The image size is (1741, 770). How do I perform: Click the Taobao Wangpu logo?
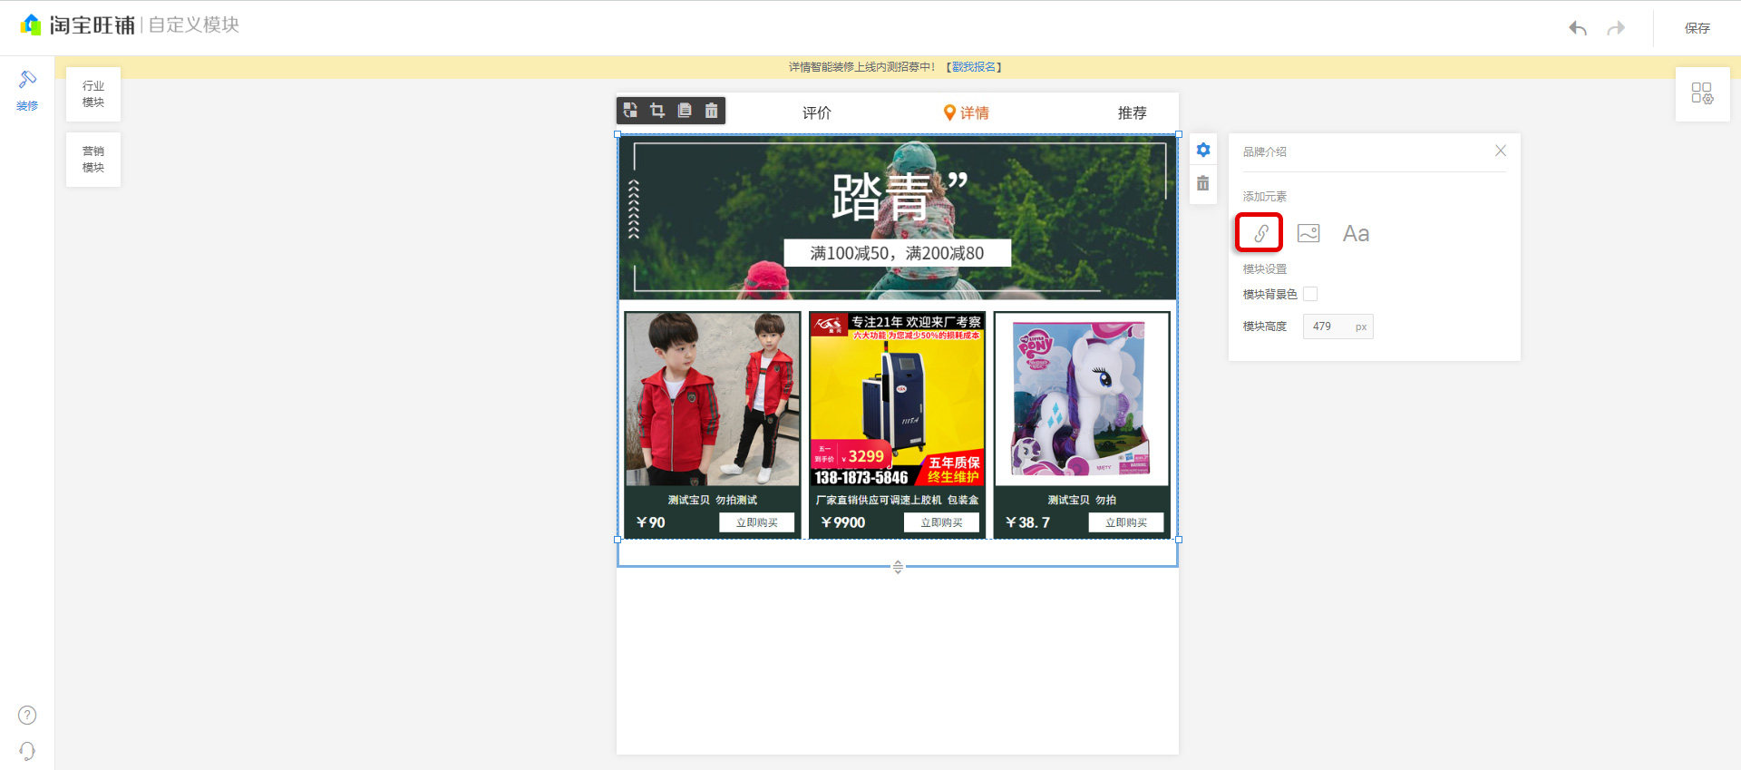78,25
